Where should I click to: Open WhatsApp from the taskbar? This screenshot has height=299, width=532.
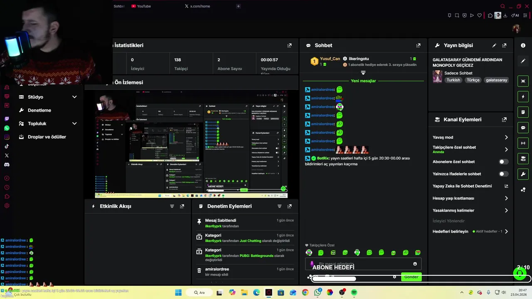[318, 292]
